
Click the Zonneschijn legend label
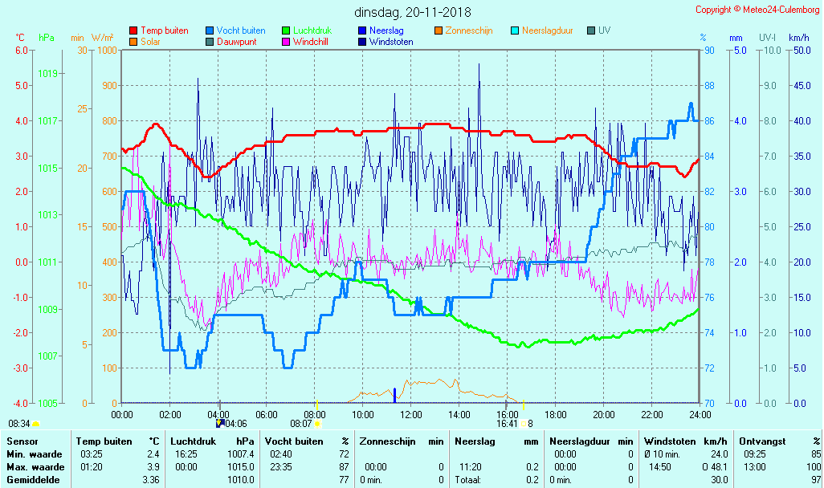tap(469, 31)
